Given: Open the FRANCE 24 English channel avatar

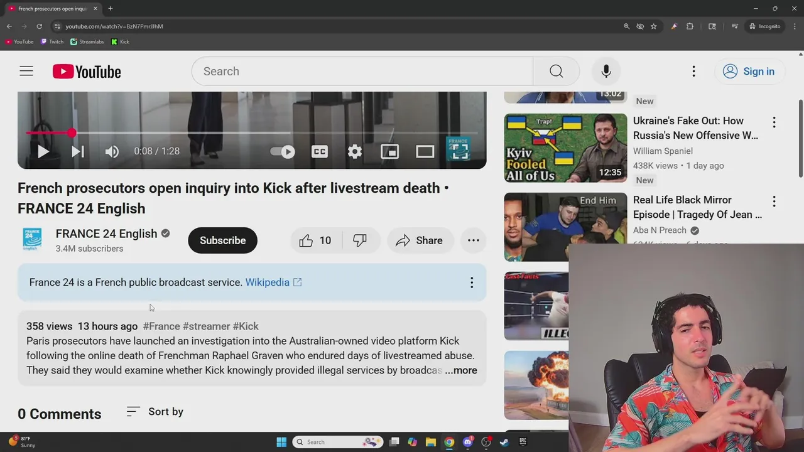Looking at the screenshot, I should tap(32, 240).
